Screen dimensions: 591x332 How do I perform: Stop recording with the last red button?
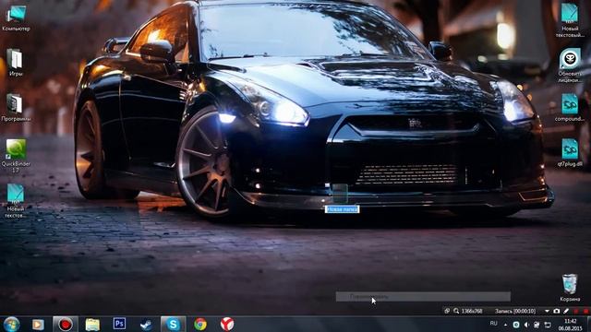(x=585, y=311)
